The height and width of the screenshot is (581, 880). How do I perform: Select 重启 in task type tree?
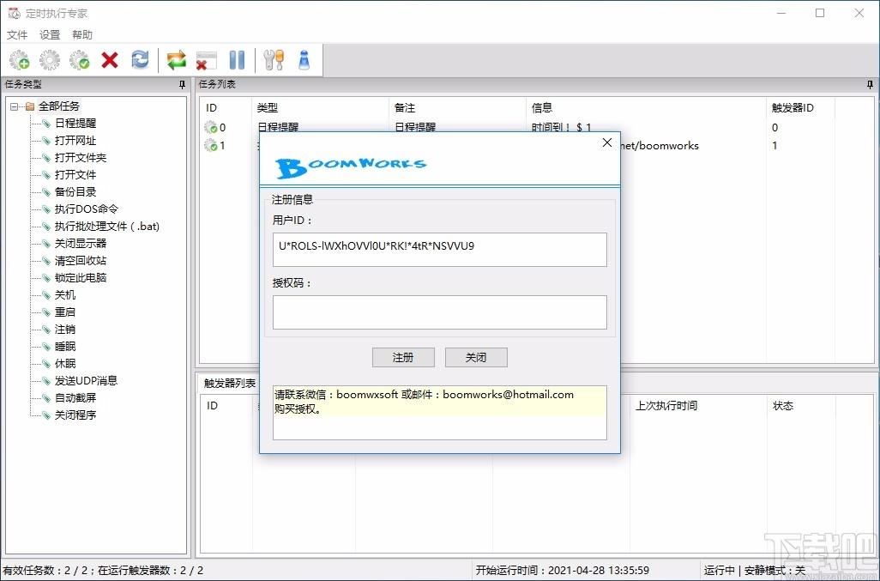pos(65,312)
